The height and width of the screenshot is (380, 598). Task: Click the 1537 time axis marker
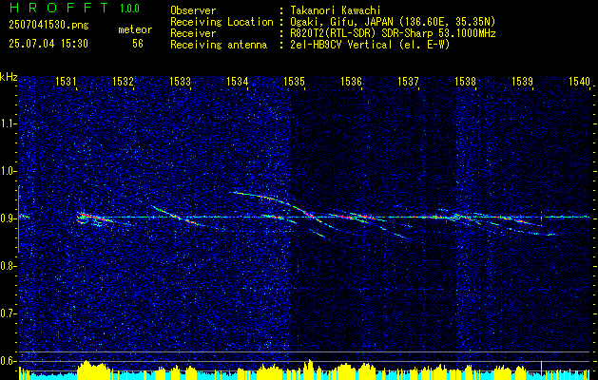[x=408, y=82]
